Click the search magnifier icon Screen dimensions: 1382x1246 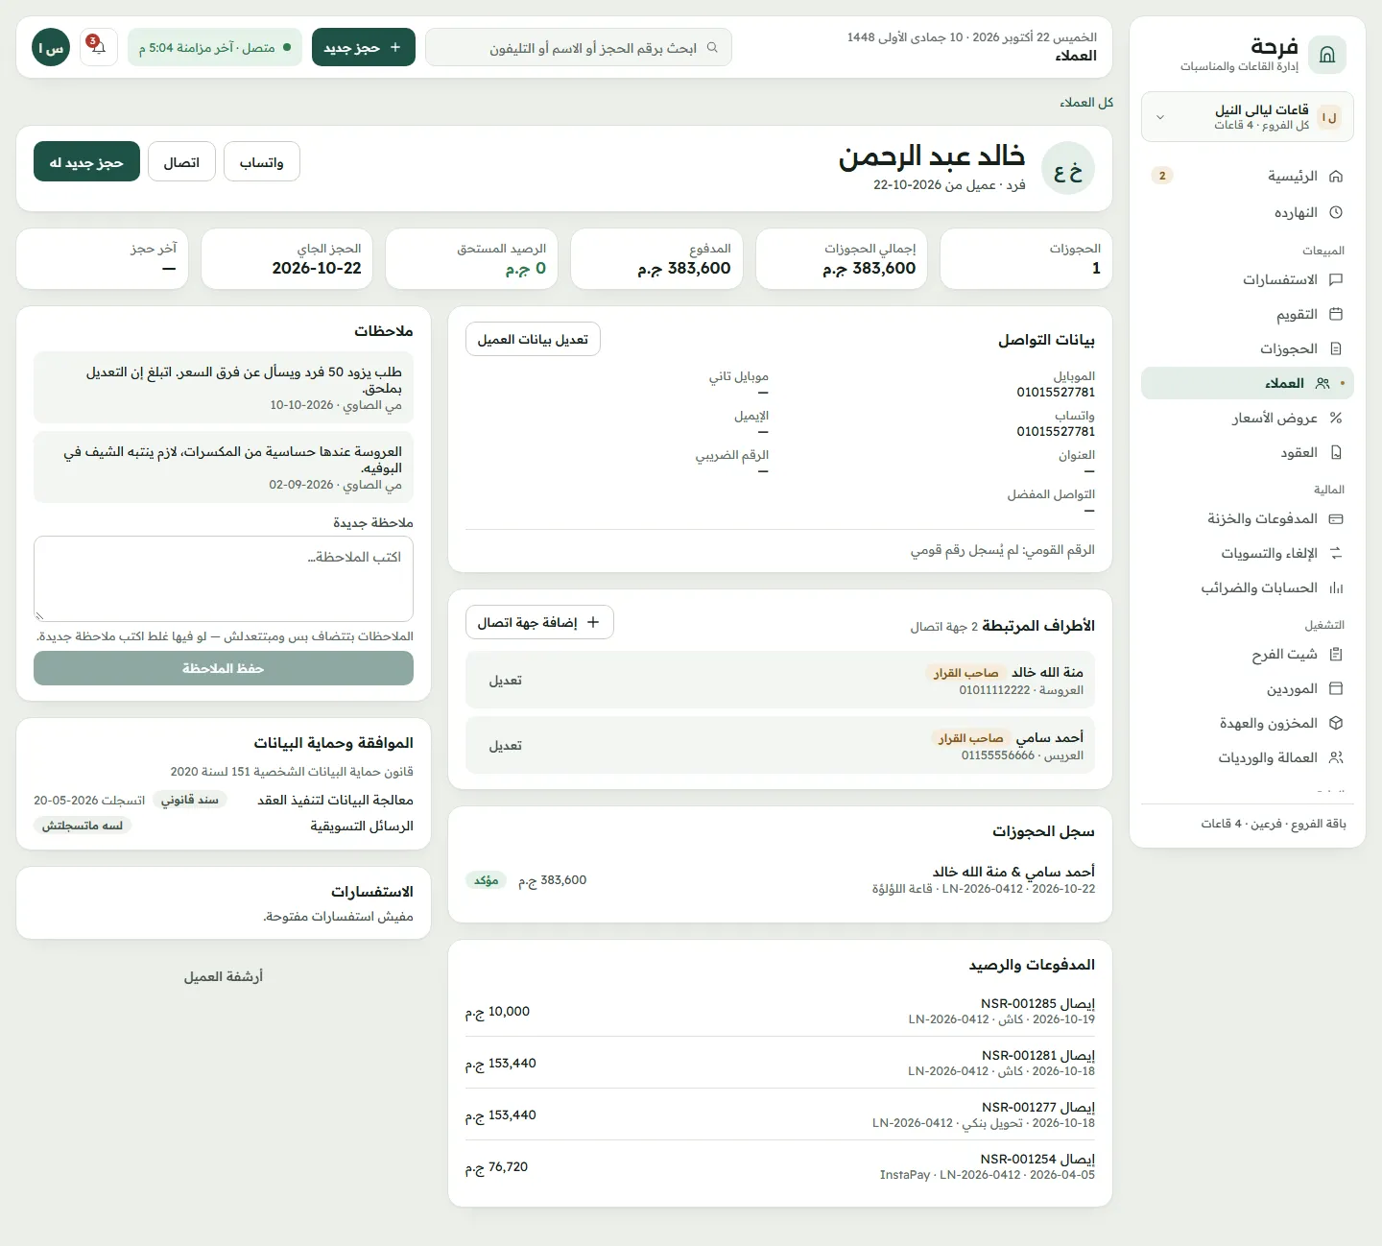[x=712, y=47]
